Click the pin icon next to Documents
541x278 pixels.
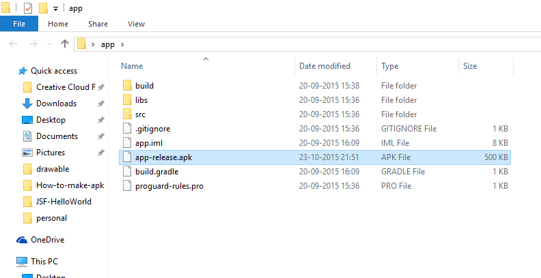click(x=100, y=136)
